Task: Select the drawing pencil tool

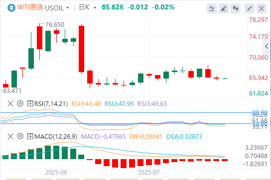Action: click(x=224, y=8)
